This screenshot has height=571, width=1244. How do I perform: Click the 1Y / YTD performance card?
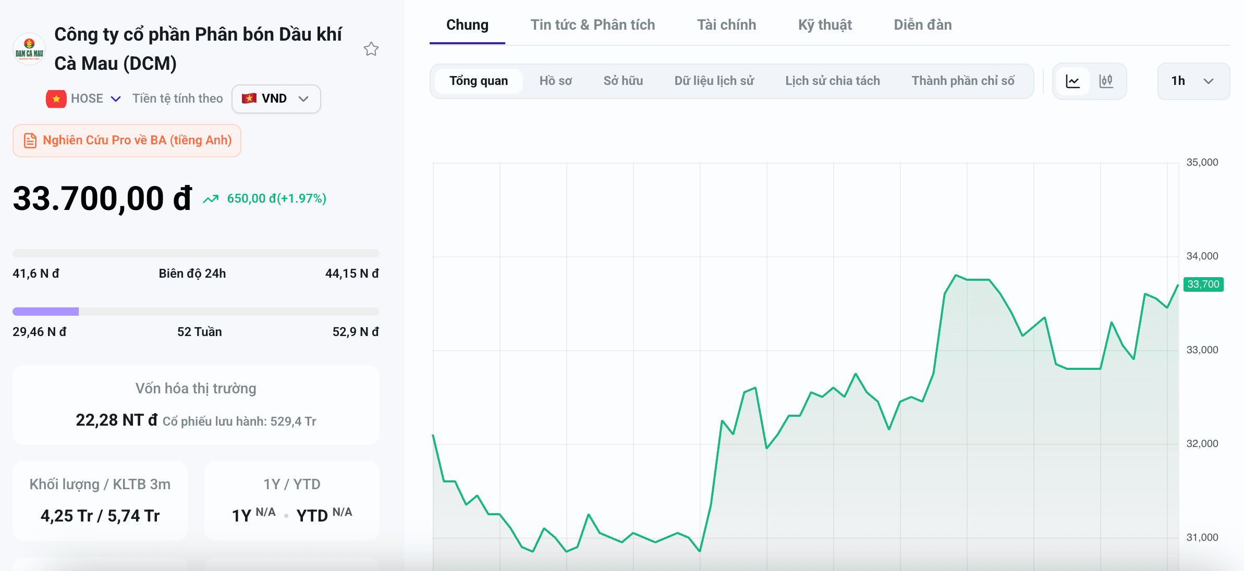click(292, 501)
